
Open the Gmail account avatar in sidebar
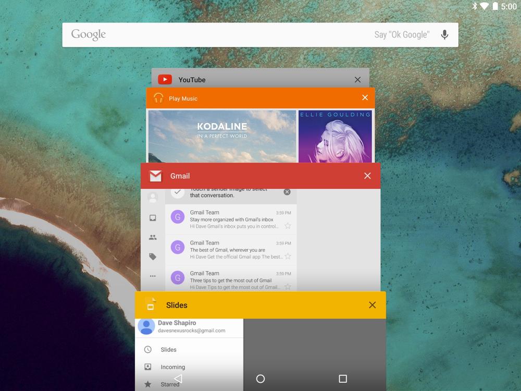click(153, 198)
